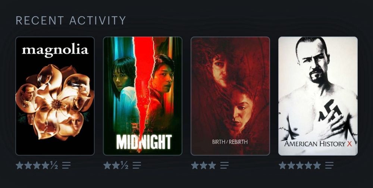Screen dimensions: 373x188
Task: Open the review icon beneath Midnight
Action: point(137,165)
